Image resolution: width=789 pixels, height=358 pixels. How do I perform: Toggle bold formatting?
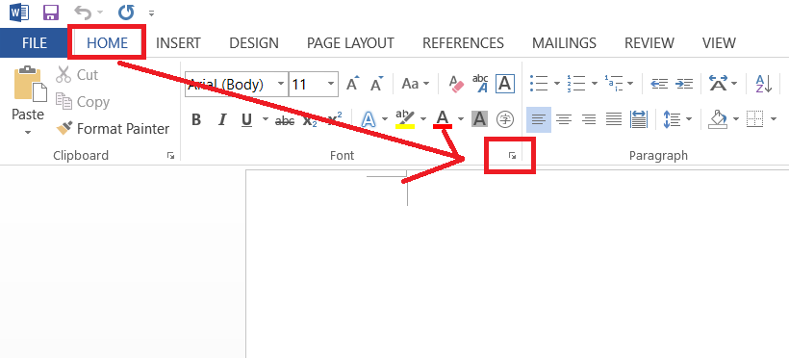(196, 120)
